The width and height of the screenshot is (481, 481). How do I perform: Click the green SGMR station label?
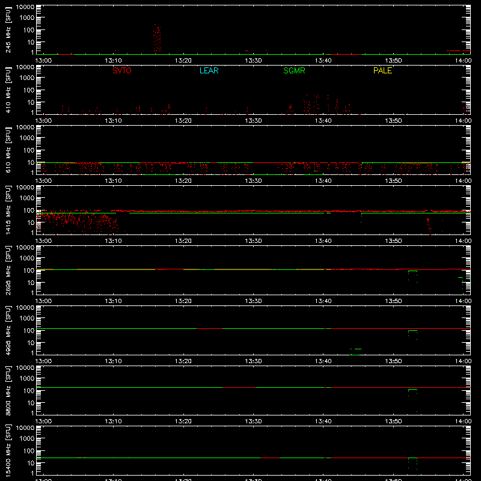pyautogui.click(x=294, y=70)
